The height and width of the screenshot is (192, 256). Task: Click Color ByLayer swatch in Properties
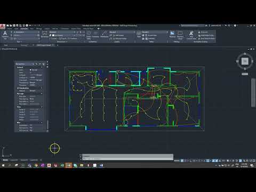click(x=30, y=70)
